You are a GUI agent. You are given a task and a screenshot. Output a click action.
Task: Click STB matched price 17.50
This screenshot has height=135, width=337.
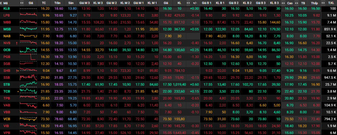click(x=167, y=84)
